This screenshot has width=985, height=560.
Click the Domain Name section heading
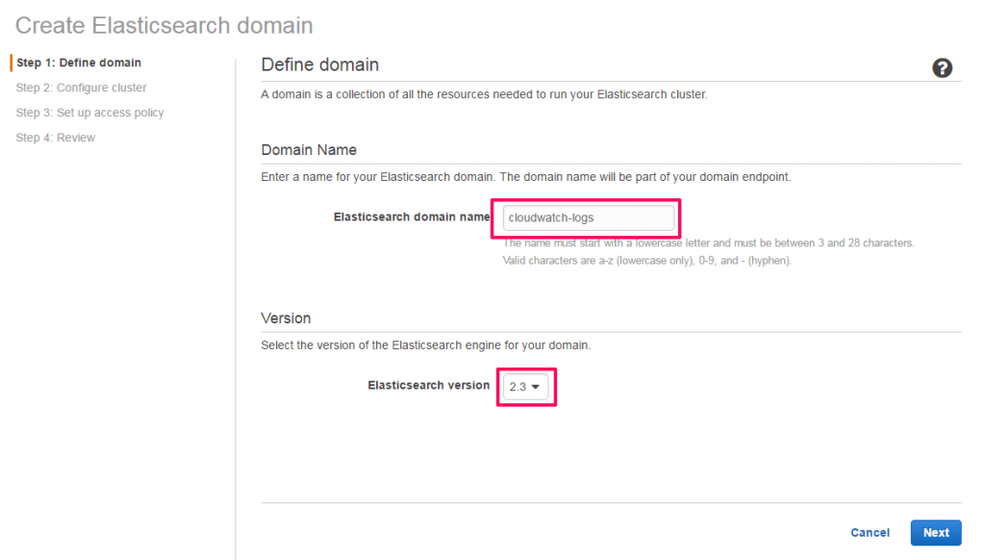[x=309, y=149]
